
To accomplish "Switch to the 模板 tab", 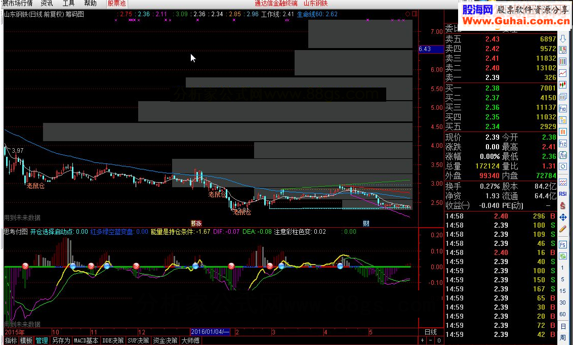I will [26, 340].
